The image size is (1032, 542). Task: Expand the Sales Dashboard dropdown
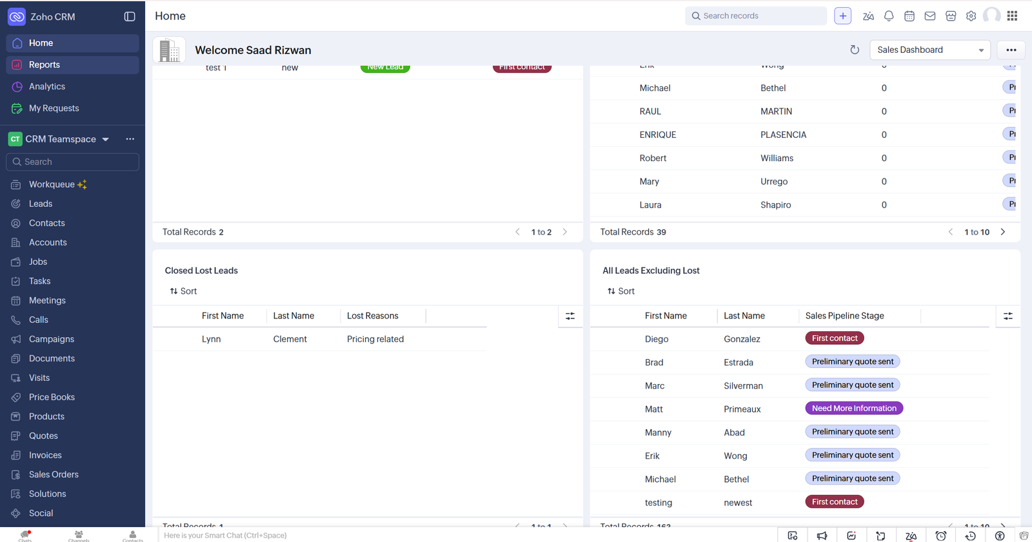pyautogui.click(x=930, y=50)
